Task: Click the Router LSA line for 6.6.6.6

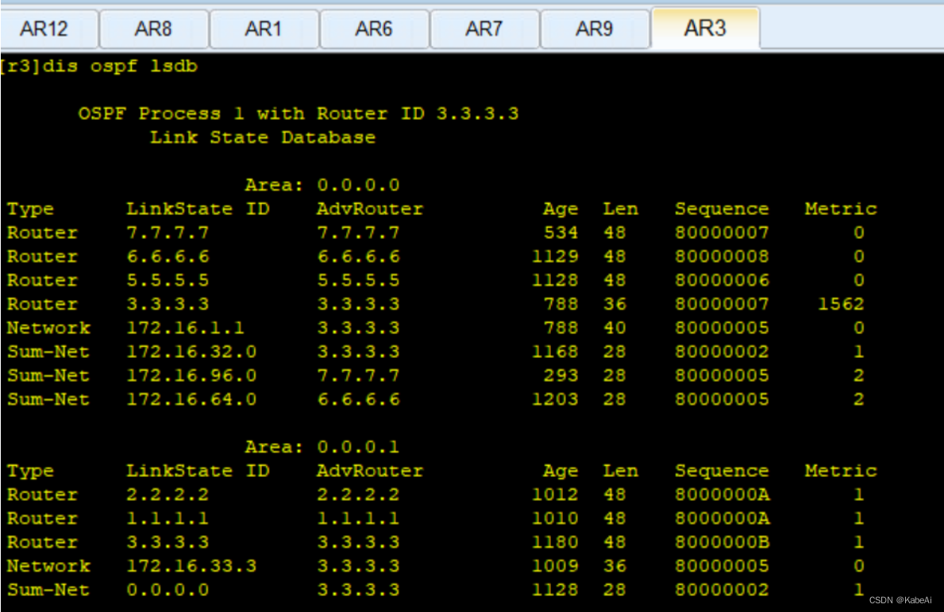Action: tap(238, 256)
